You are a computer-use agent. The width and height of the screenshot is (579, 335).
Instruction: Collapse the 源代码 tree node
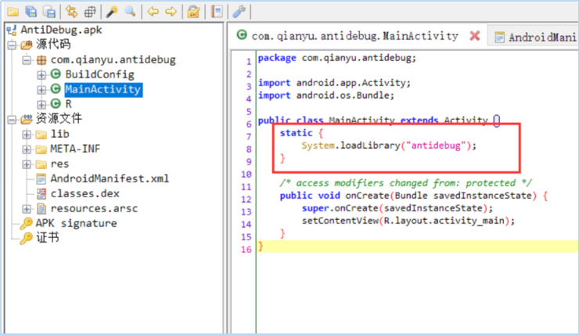click(x=12, y=45)
